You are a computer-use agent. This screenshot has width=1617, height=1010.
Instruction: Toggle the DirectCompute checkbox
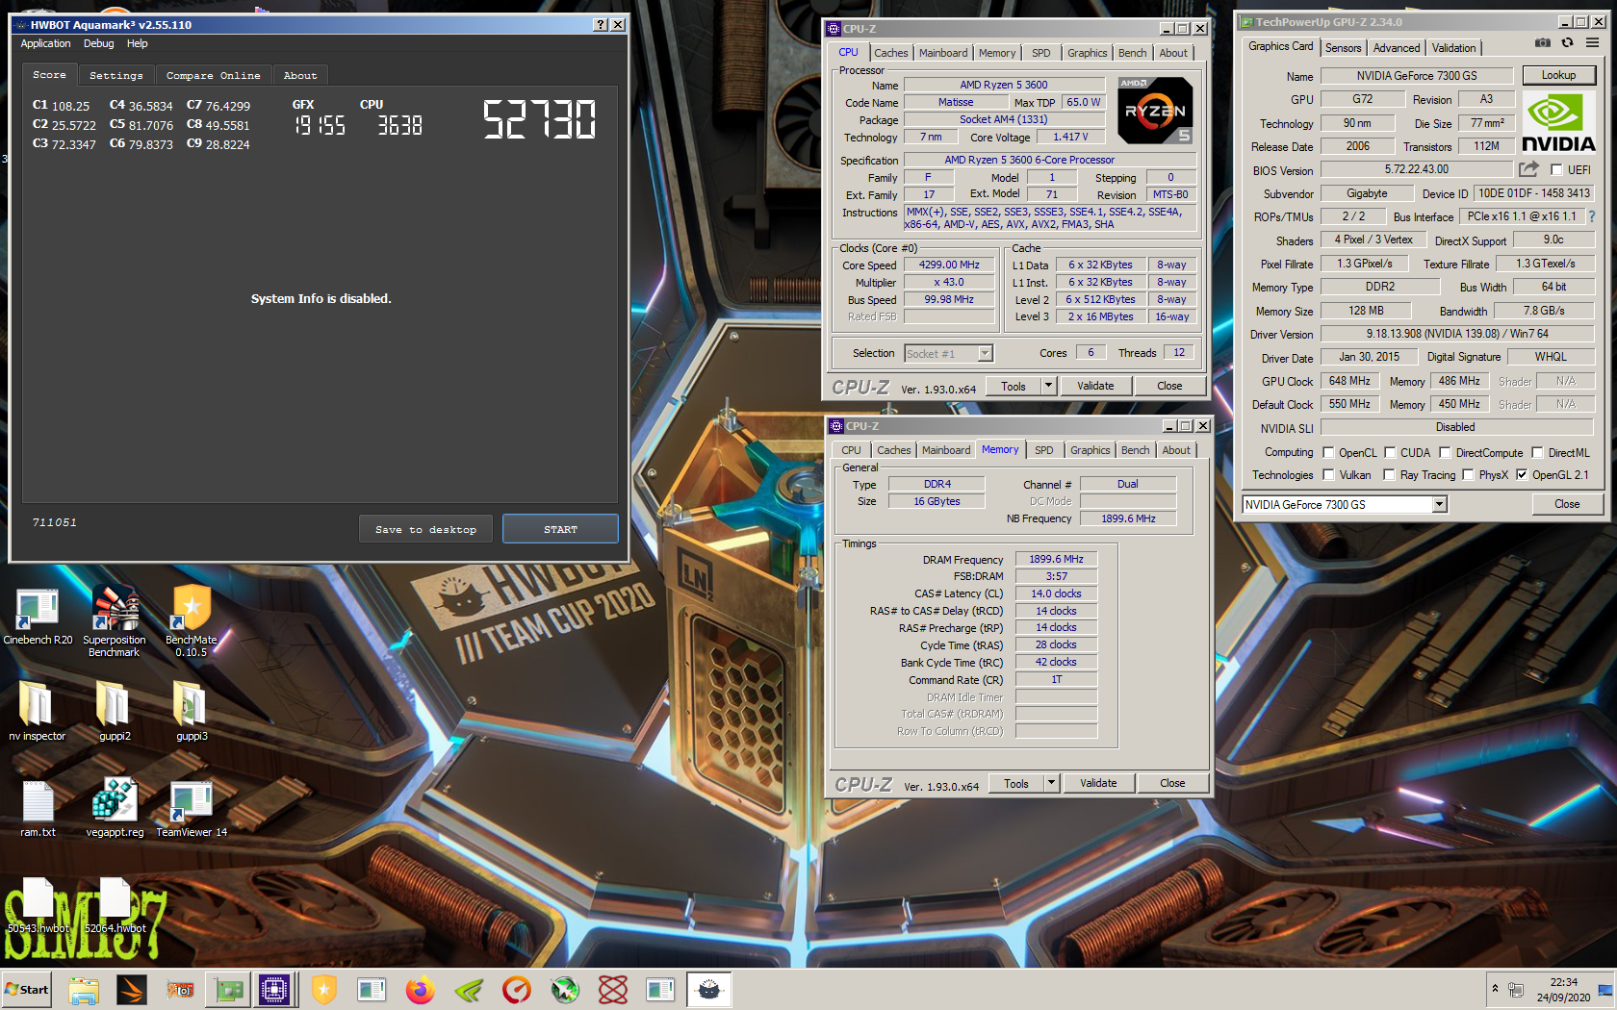click(x=1445, y=452)
